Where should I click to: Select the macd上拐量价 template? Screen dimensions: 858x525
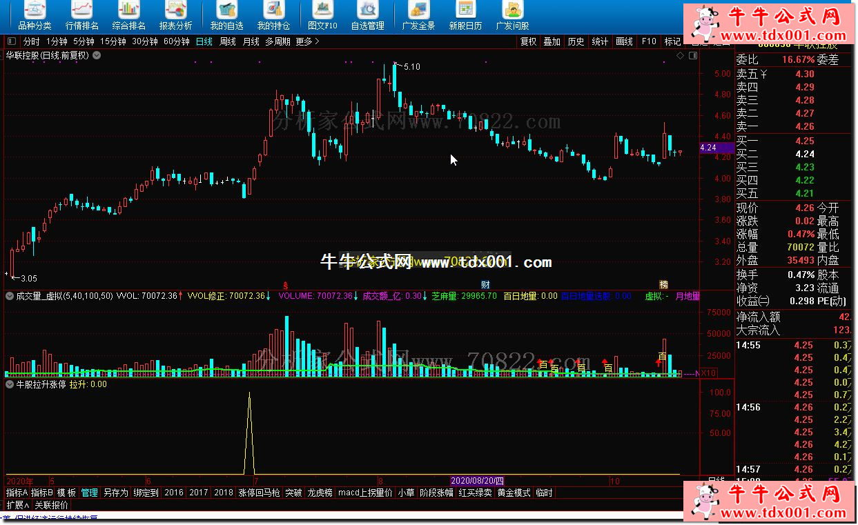click(x=366, y=493)
